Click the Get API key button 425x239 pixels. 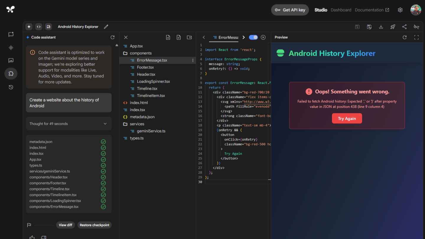coord(290,10)
